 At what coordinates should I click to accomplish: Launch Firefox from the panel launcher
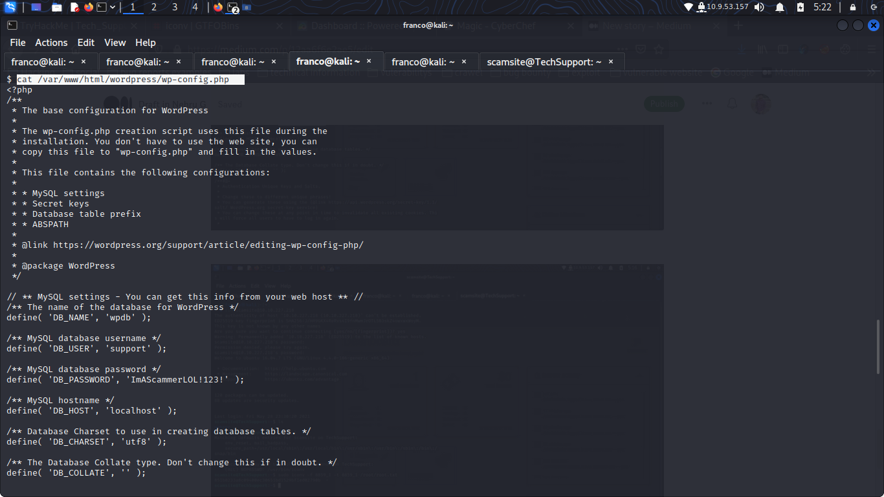coord(89,7)
